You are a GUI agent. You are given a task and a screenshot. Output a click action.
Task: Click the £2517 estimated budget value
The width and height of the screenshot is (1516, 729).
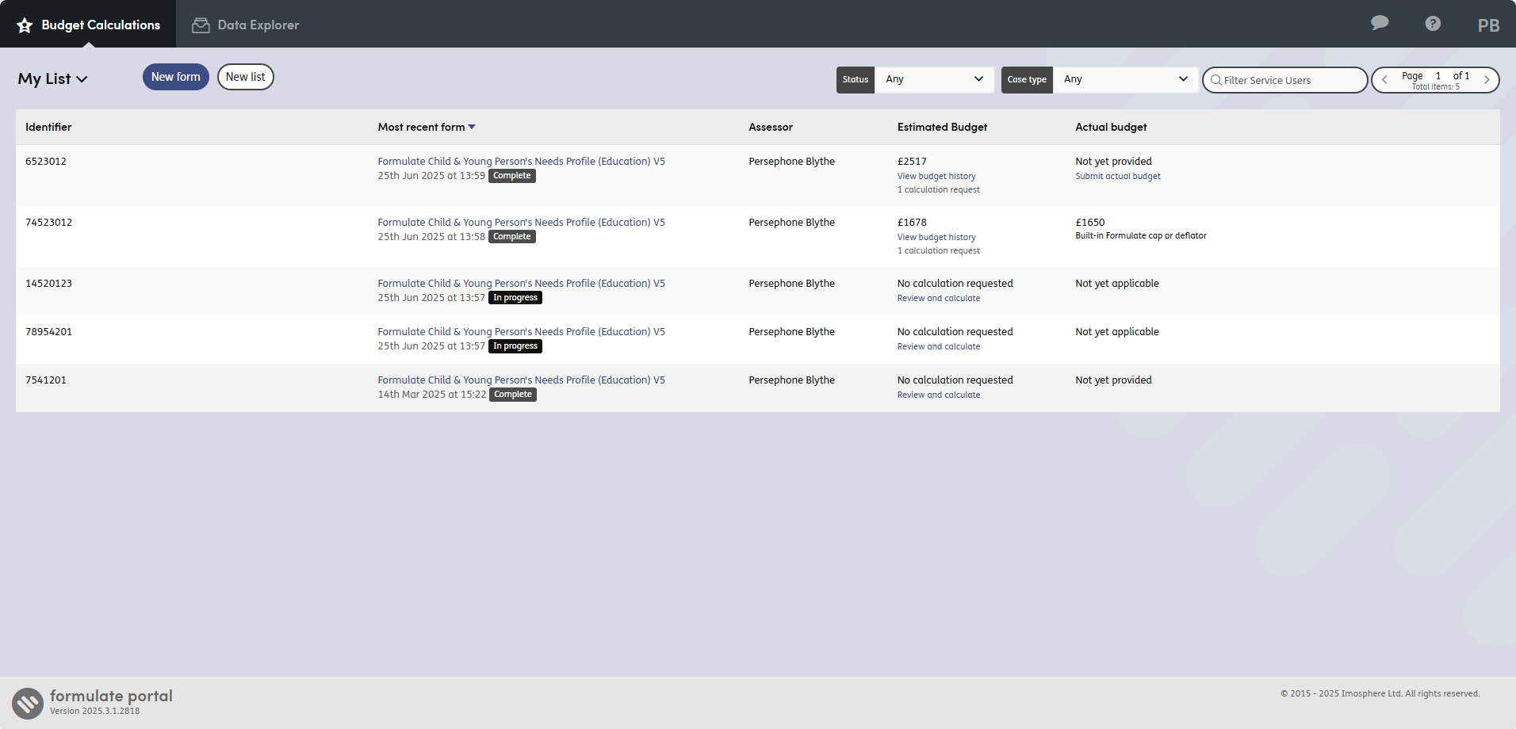(x=912, y=161)
